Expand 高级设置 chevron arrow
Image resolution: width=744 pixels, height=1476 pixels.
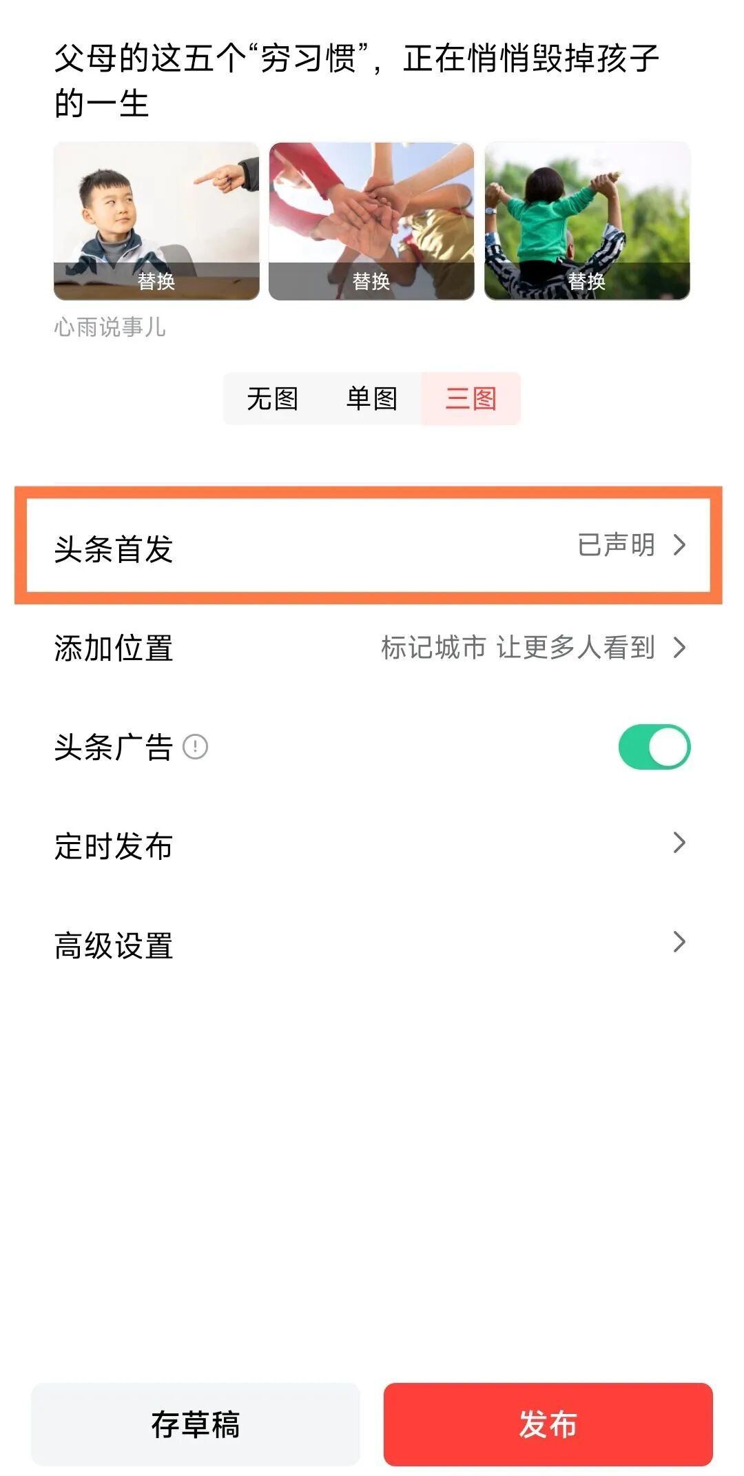pyautogui.click(x=680, y=942)
